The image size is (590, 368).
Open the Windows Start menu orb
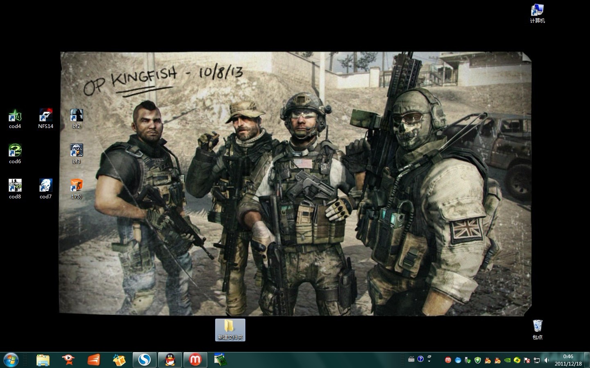[11, 360]
